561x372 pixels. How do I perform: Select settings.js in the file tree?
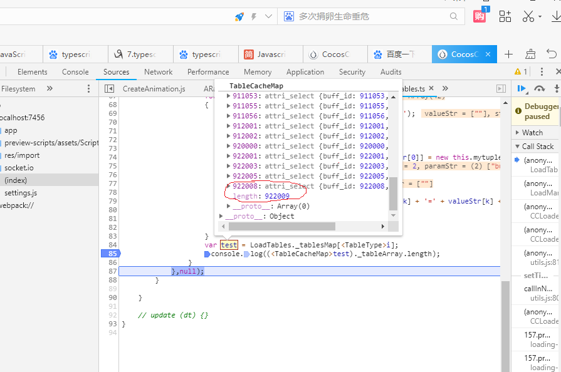(21, 193)
